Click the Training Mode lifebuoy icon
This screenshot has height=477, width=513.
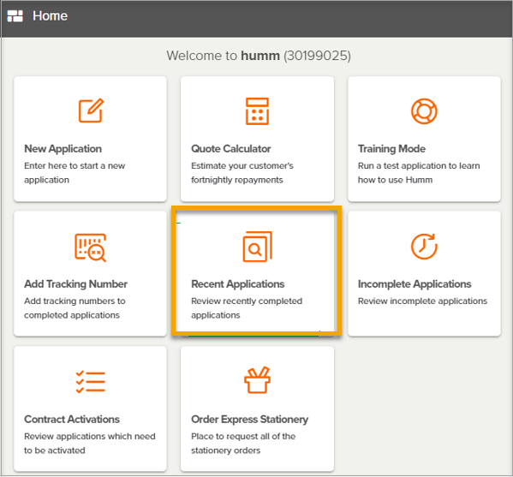point(424,111)
